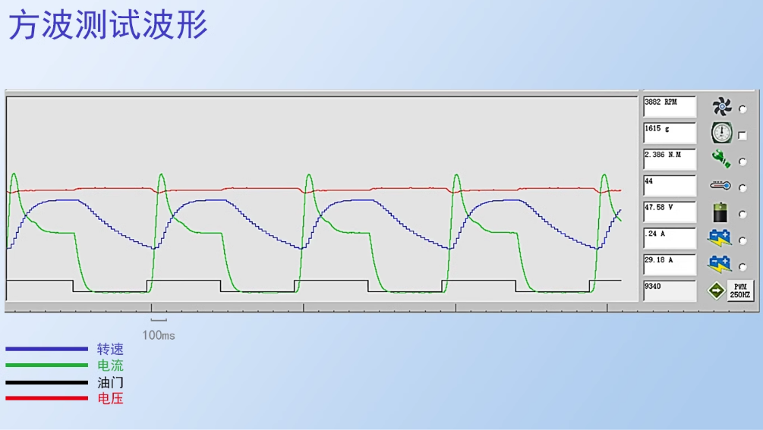Click the blue 转速 legend line
Screen dimensions: 763x430
pos(47,349)
